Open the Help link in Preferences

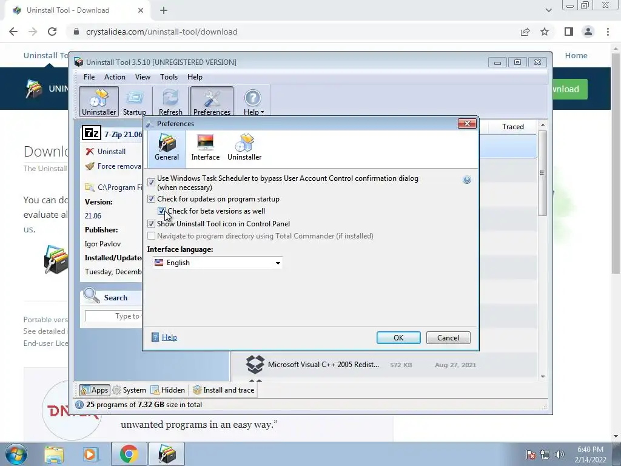(169, 337)
